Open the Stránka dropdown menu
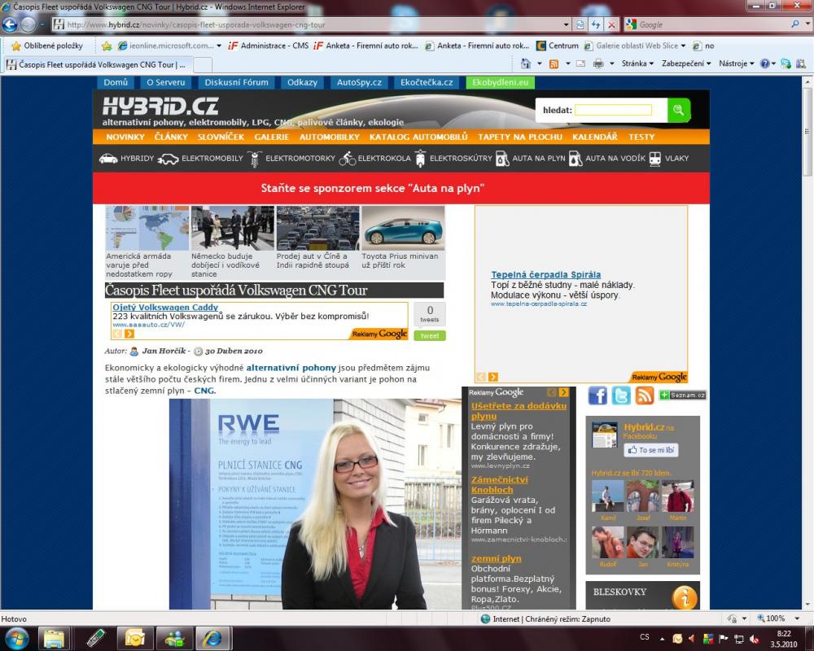The image size is (814, 651). (x=637, y=63)
